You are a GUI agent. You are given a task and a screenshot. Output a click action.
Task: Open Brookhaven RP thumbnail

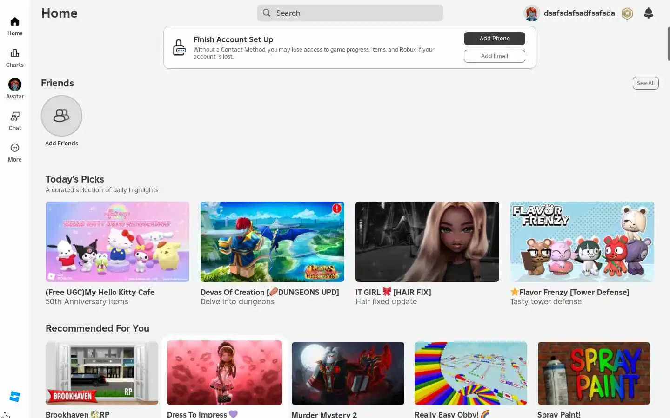click(x=102, y=373)
